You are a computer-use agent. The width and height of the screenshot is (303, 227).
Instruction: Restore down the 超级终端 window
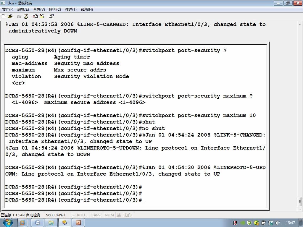click(288, 3)
